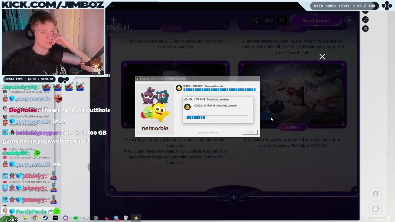Click the Netmarble Launcher title bar icon
The width and height of the screenshot is (395, 222).
coord(138,79)
